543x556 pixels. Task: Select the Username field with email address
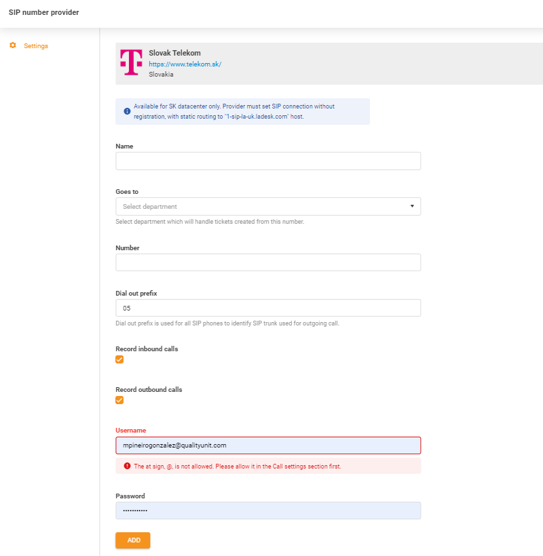pos(268,444)
